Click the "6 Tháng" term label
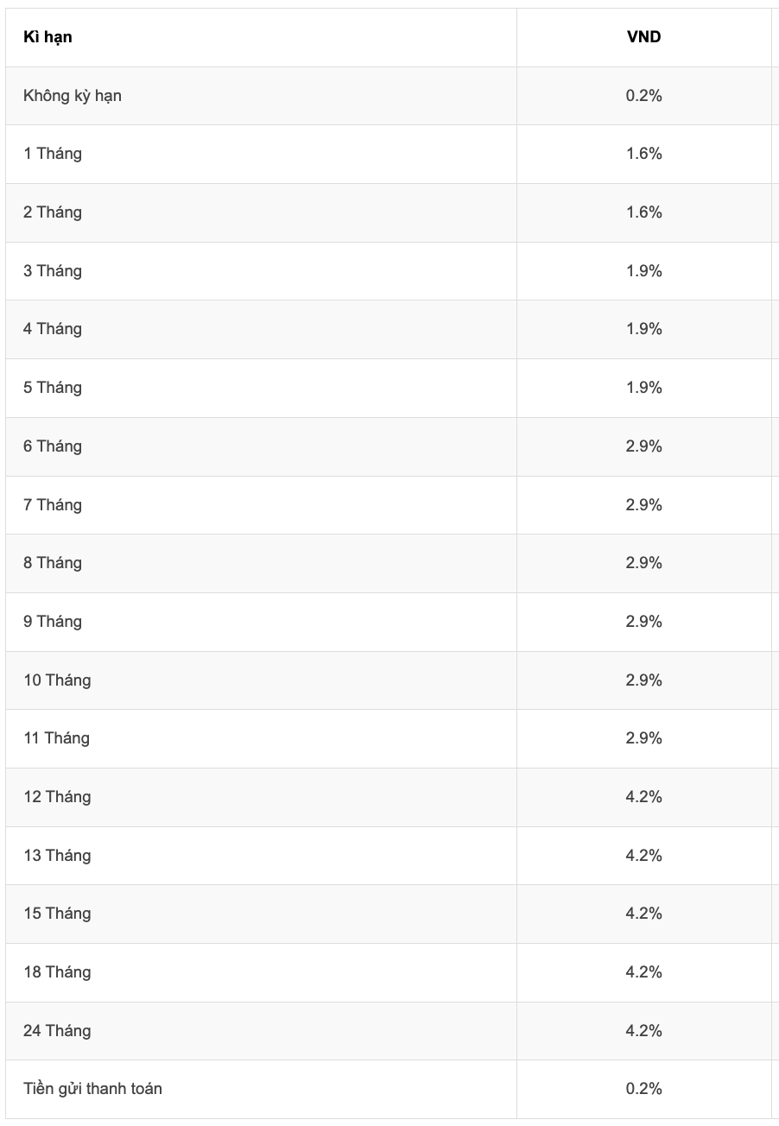The image size is (779, 1126). click(53, 446)
